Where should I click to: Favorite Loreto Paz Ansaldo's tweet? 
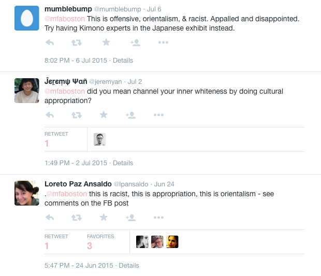click(x=104, y=217)
